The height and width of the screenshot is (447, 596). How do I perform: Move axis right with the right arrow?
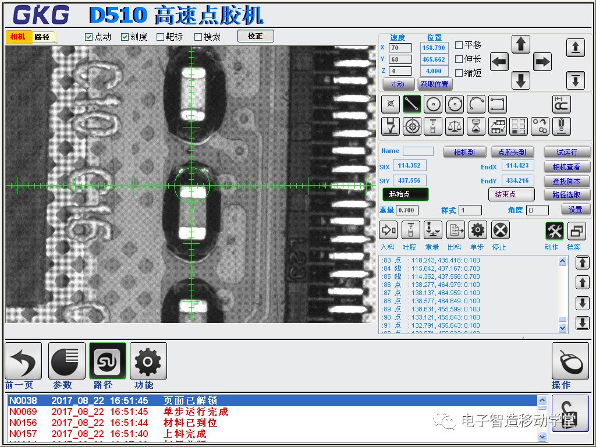point(542,62)
